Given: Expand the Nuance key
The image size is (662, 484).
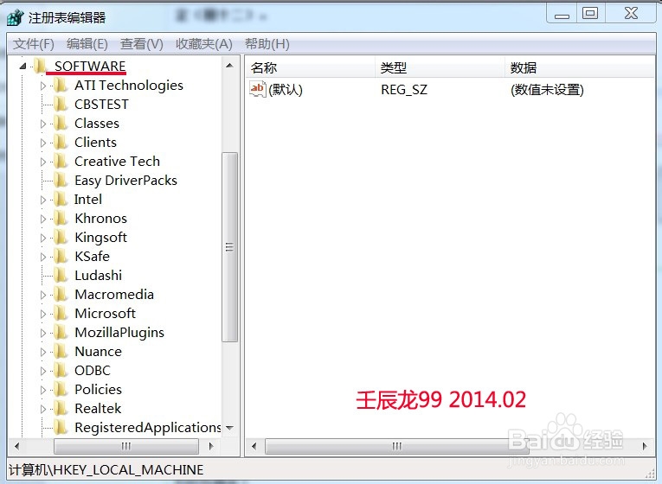Looking at the screenshot, I should [x=43, y=352].
